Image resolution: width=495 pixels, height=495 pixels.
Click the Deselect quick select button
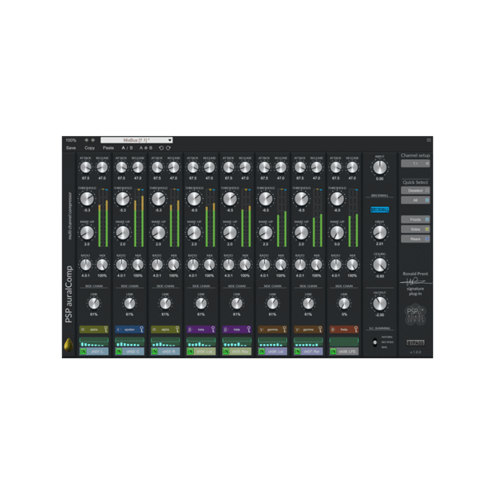pos(415,191)
